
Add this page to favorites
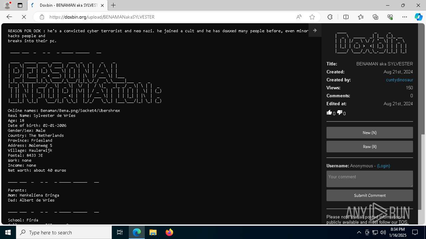tap(312, 17)
